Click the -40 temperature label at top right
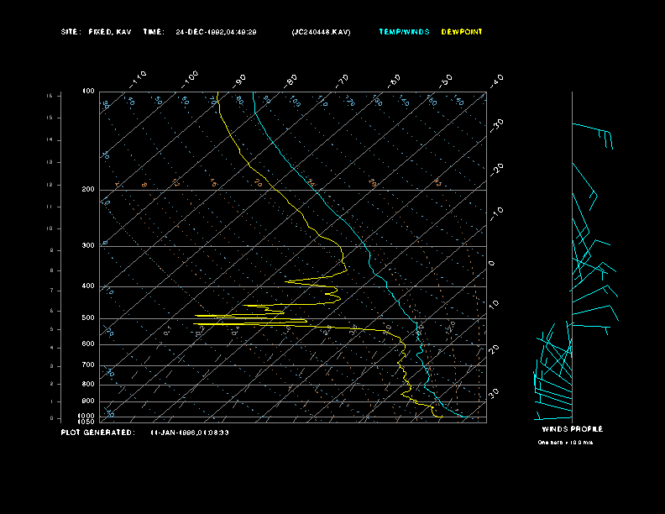The image size is (665, 514). coord(495,80)
